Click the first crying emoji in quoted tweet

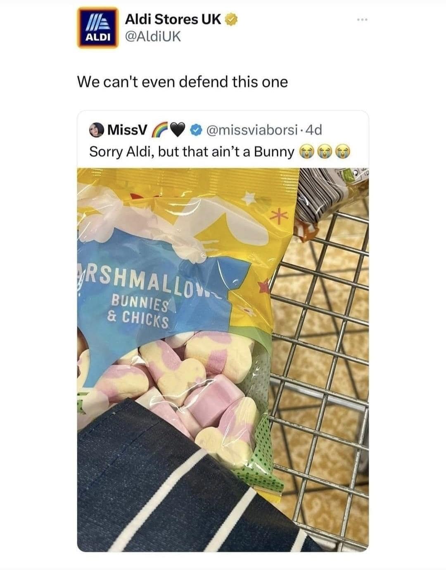tap(305, 152)
